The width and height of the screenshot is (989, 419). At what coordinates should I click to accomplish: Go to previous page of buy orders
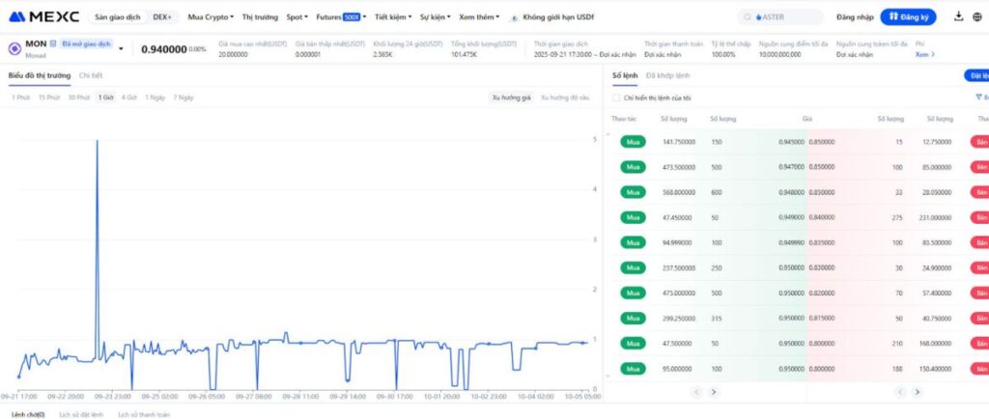[695, 392]
